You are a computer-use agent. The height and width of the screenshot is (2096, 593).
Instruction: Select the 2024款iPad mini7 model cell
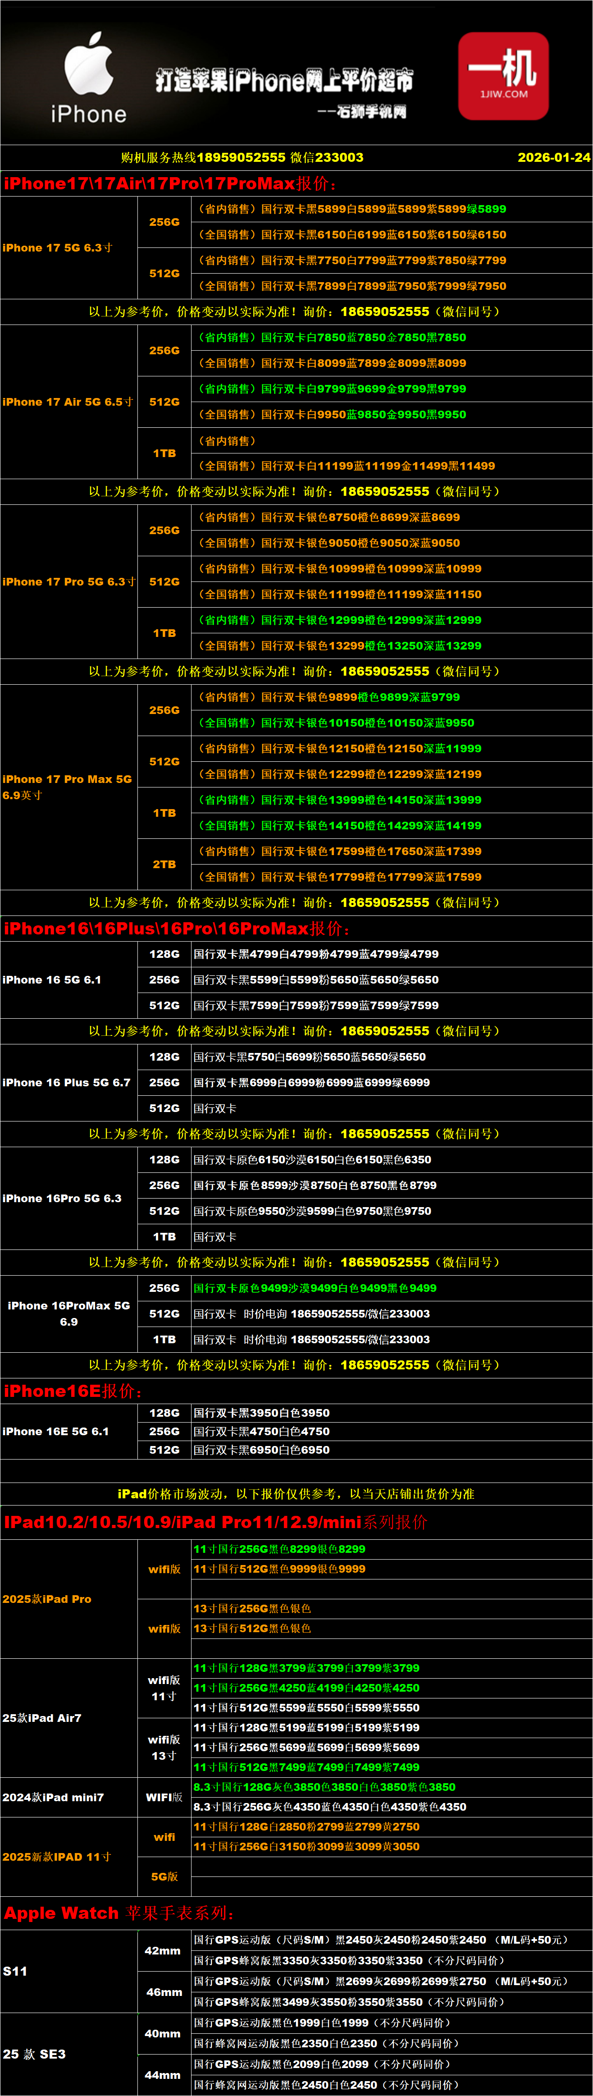click(x=54, y=1798)
